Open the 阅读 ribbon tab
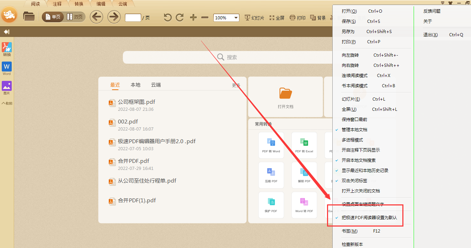This screenshot has height=248, width=471. 36,4
